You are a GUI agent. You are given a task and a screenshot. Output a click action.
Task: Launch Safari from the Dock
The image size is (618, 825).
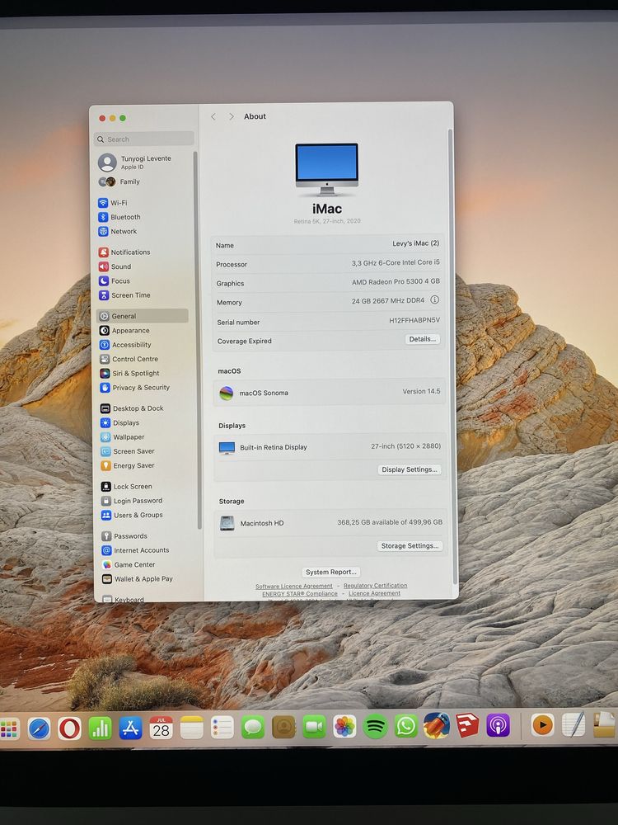[39, 728]
